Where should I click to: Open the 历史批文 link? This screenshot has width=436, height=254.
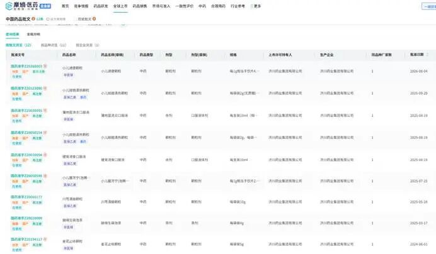click(84, 19)
